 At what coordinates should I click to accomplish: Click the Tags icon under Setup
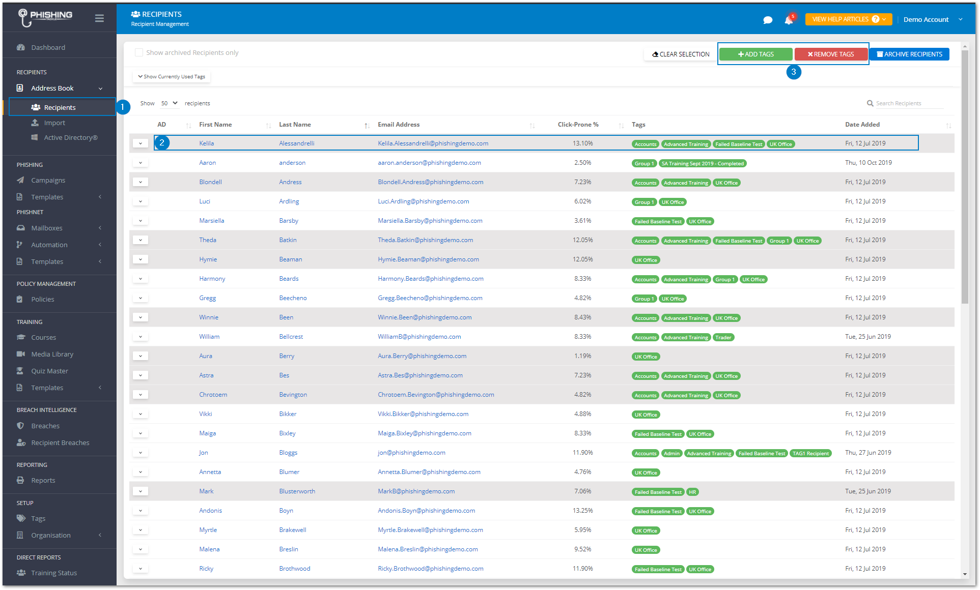click(21, 518)
